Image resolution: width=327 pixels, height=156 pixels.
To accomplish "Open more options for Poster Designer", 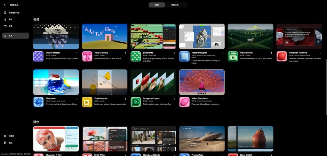I will [223, 53].
